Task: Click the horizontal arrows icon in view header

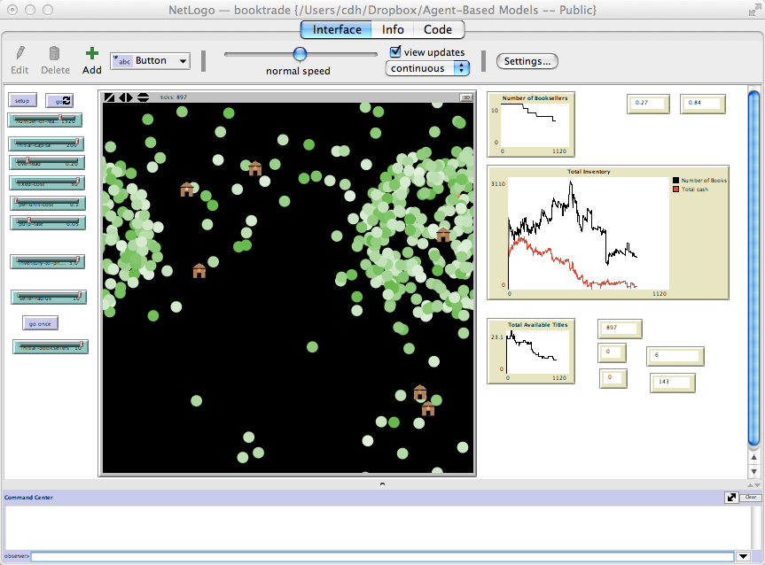Action: [125, 97]
